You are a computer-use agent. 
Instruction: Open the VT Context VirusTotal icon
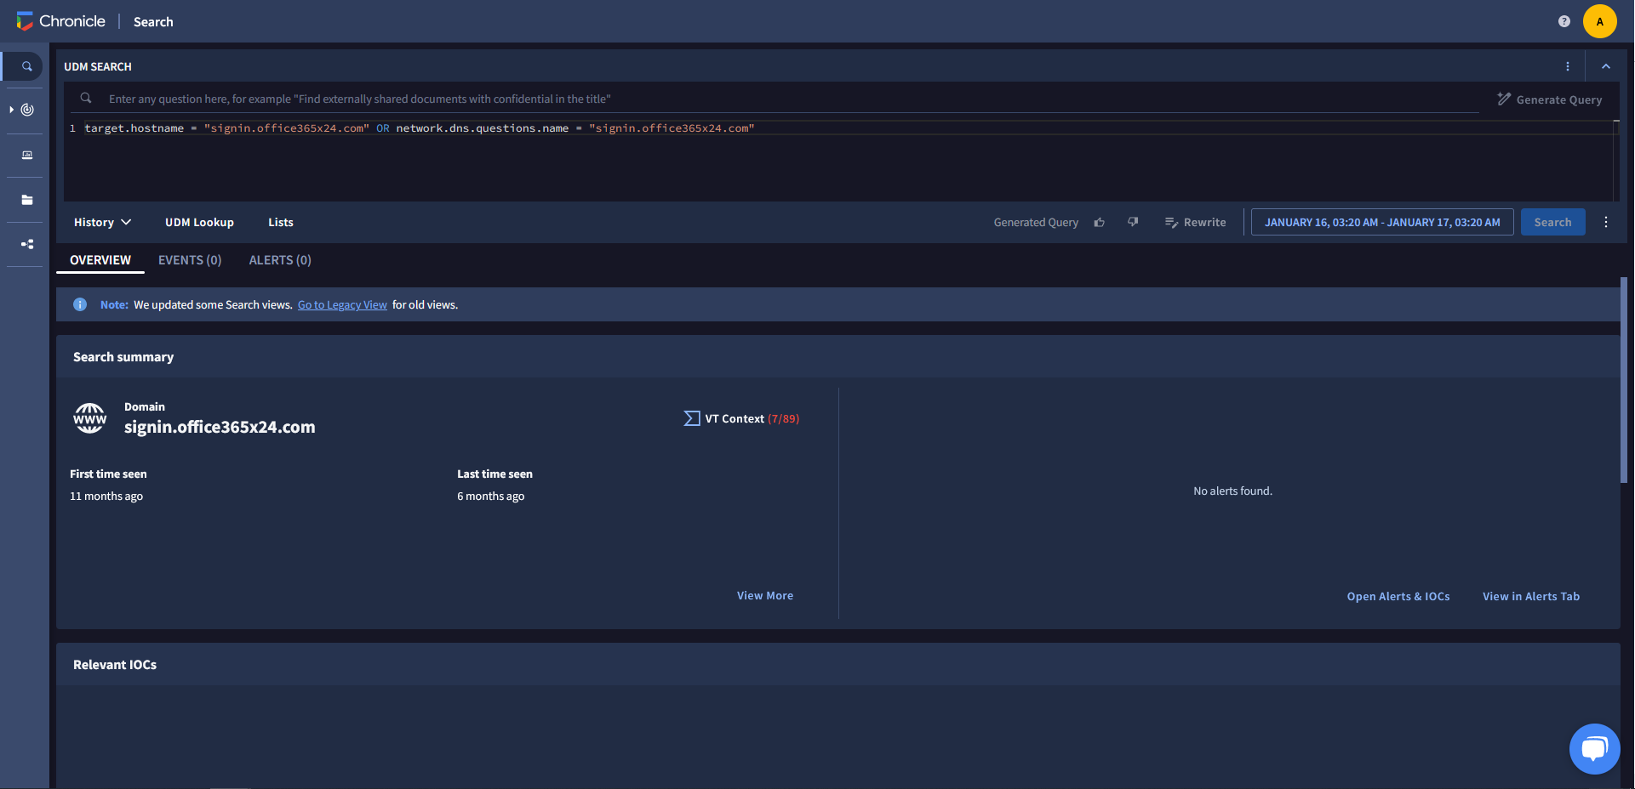(x=691, y=417)
